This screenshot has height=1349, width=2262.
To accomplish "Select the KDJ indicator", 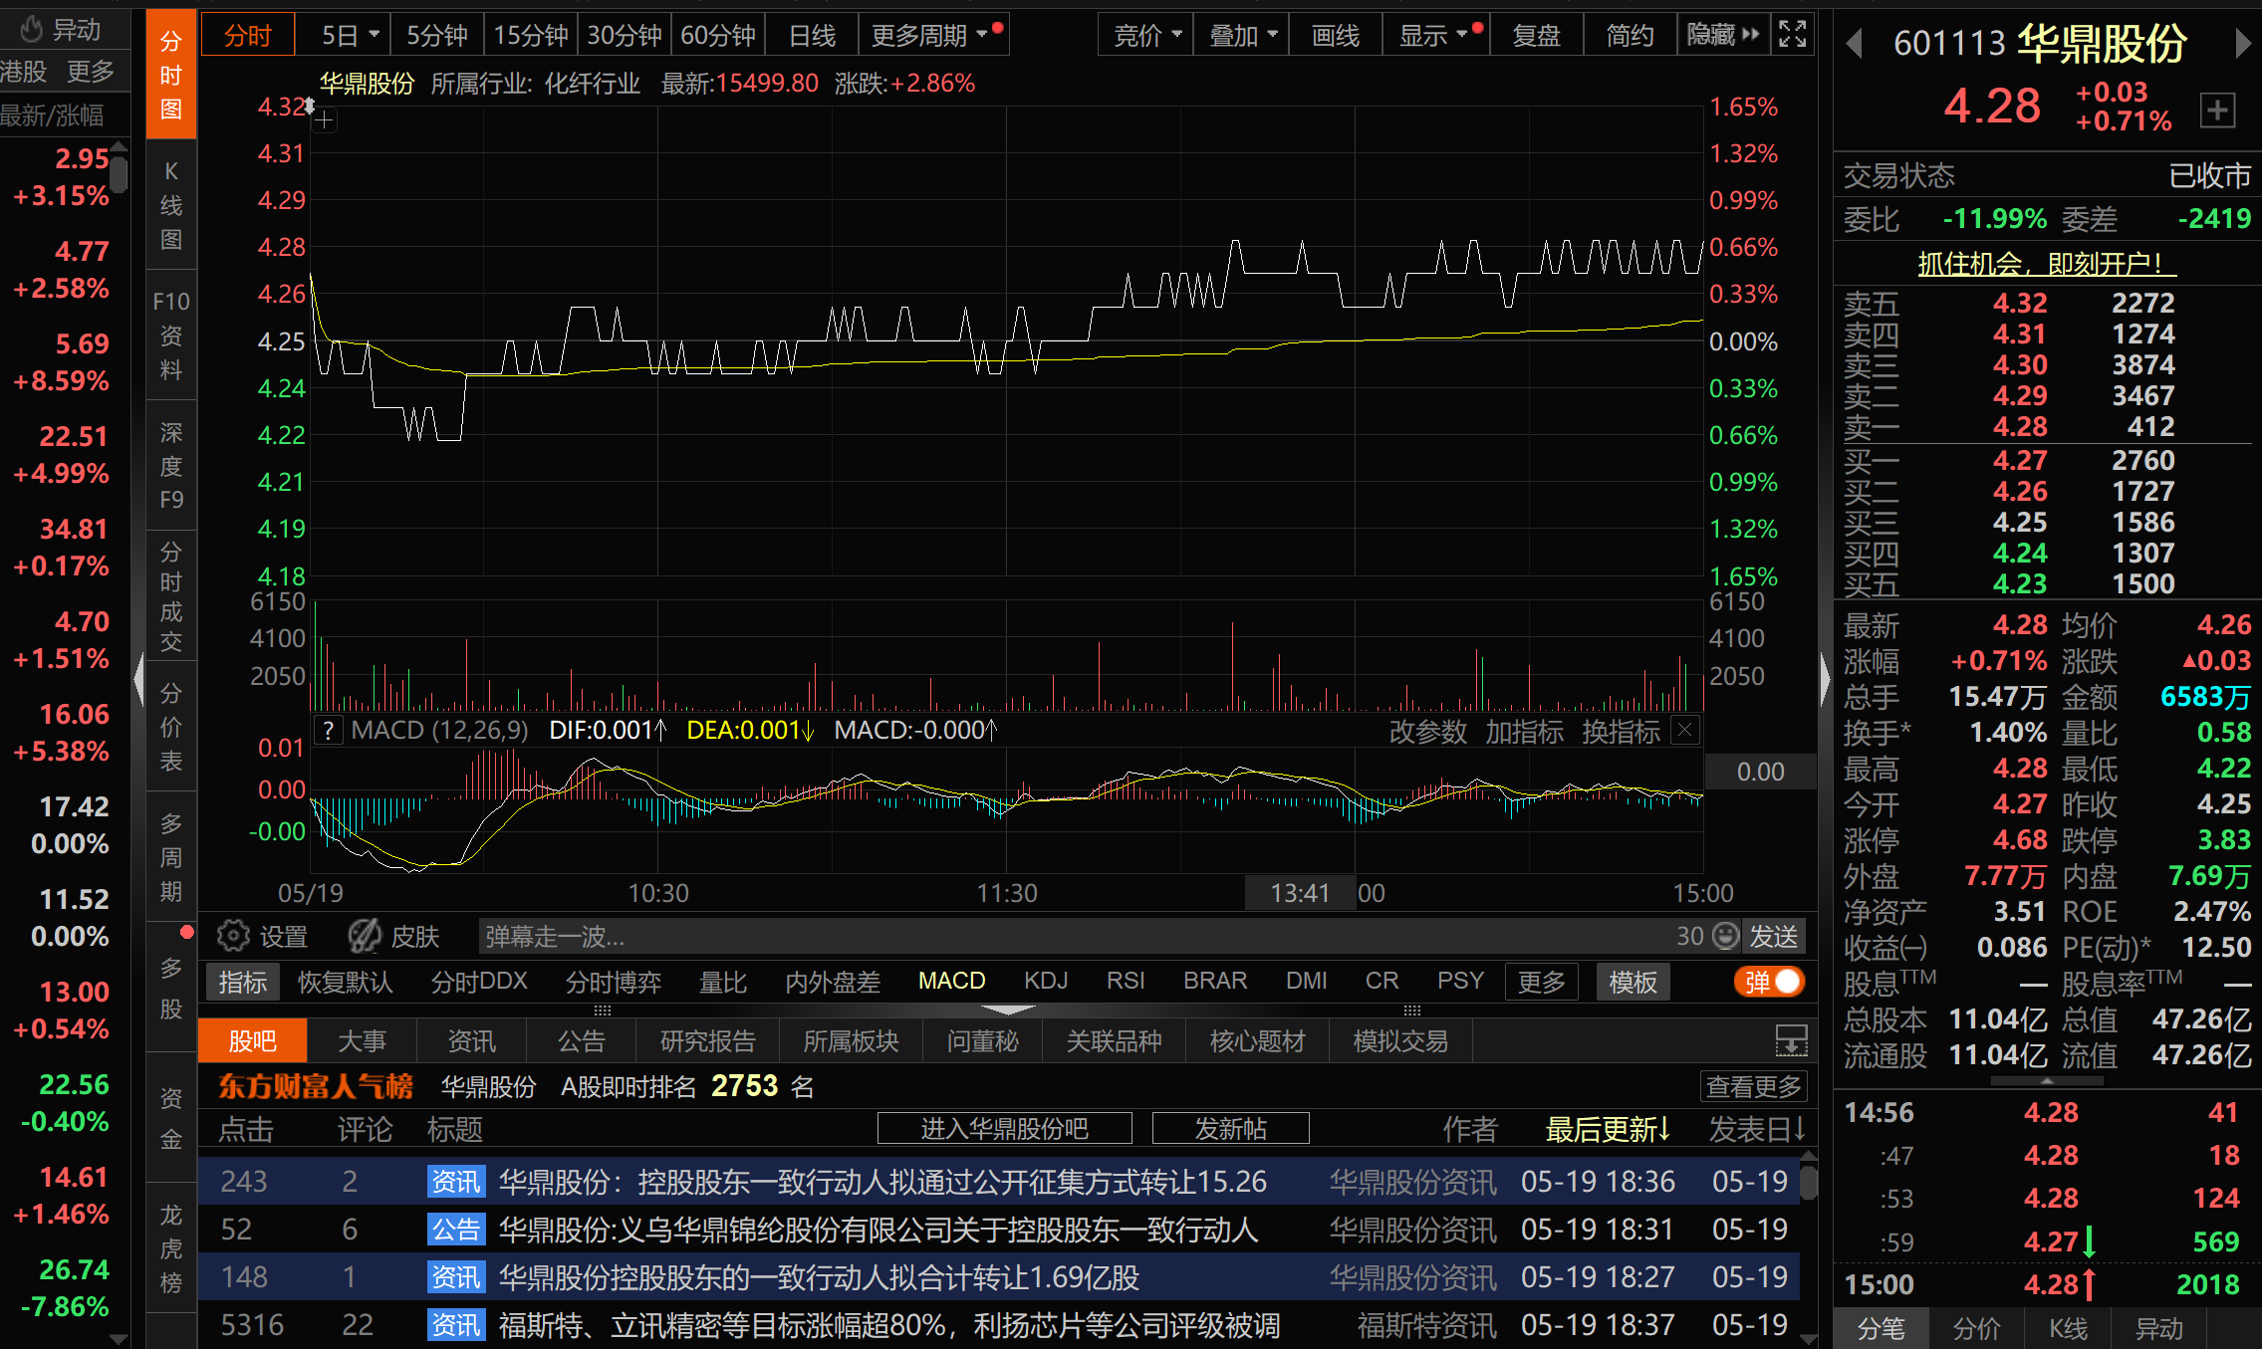I will (x=1046, y=982).
